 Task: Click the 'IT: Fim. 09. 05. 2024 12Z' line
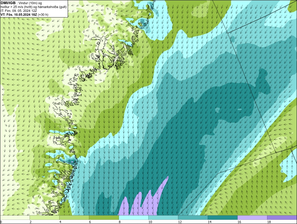(x=19, y=11)
